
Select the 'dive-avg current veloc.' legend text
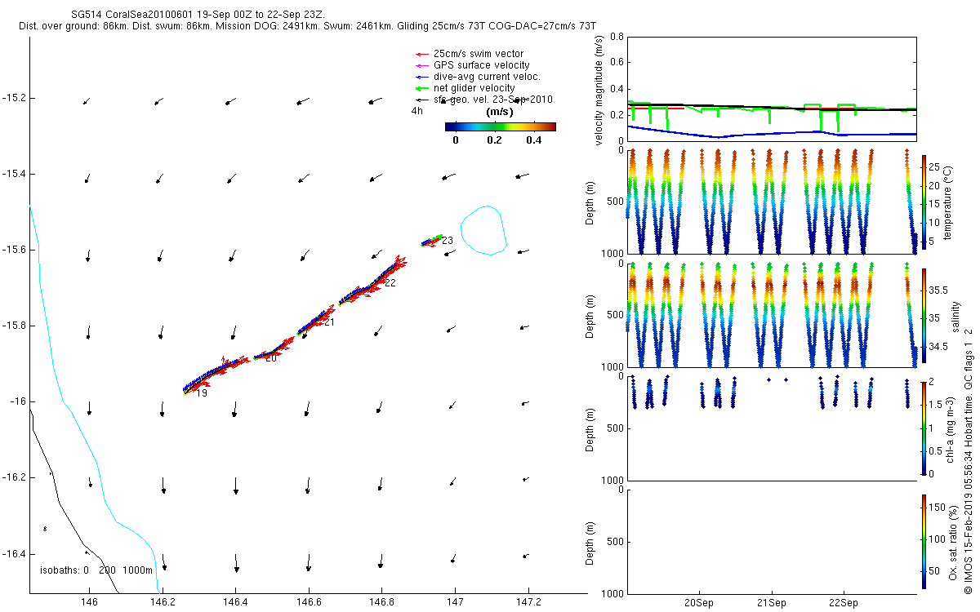488,77
